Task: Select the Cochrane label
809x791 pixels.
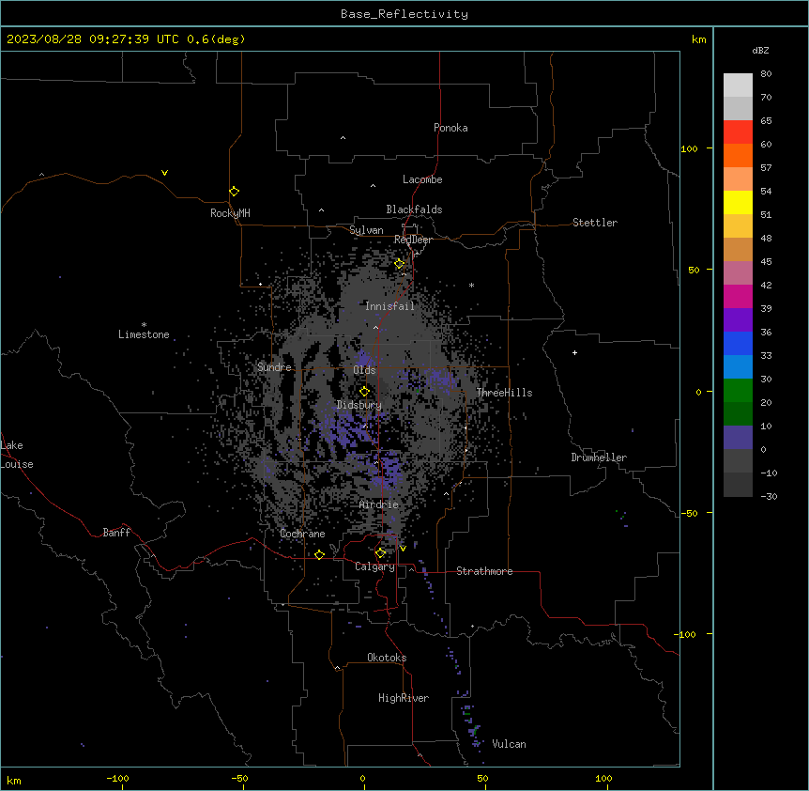Action: (x=302, y=534)
